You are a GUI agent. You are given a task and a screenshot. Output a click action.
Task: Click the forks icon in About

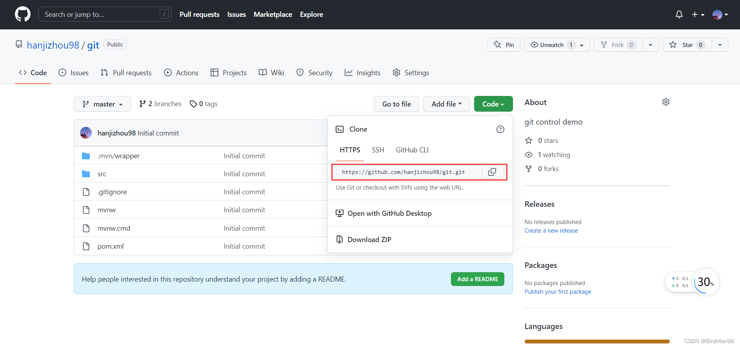tap(529, 169)
